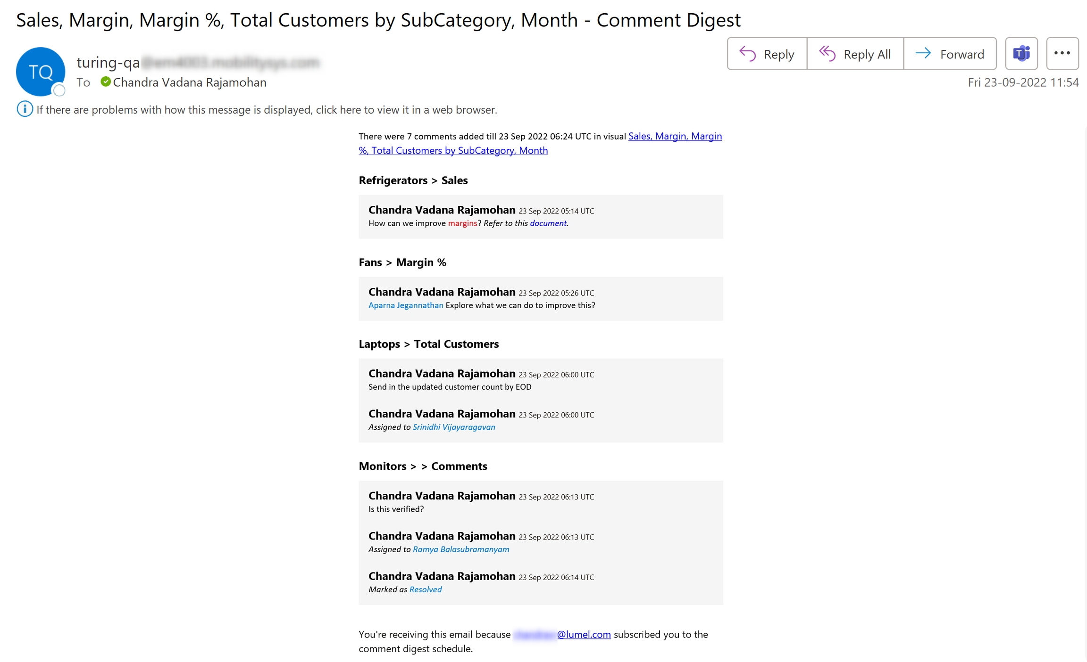Click the Reply arrow icon

click(x=747, y=54)
